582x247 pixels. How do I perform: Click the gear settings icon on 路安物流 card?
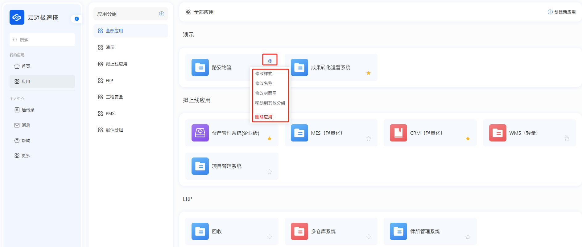click(270, 61)
